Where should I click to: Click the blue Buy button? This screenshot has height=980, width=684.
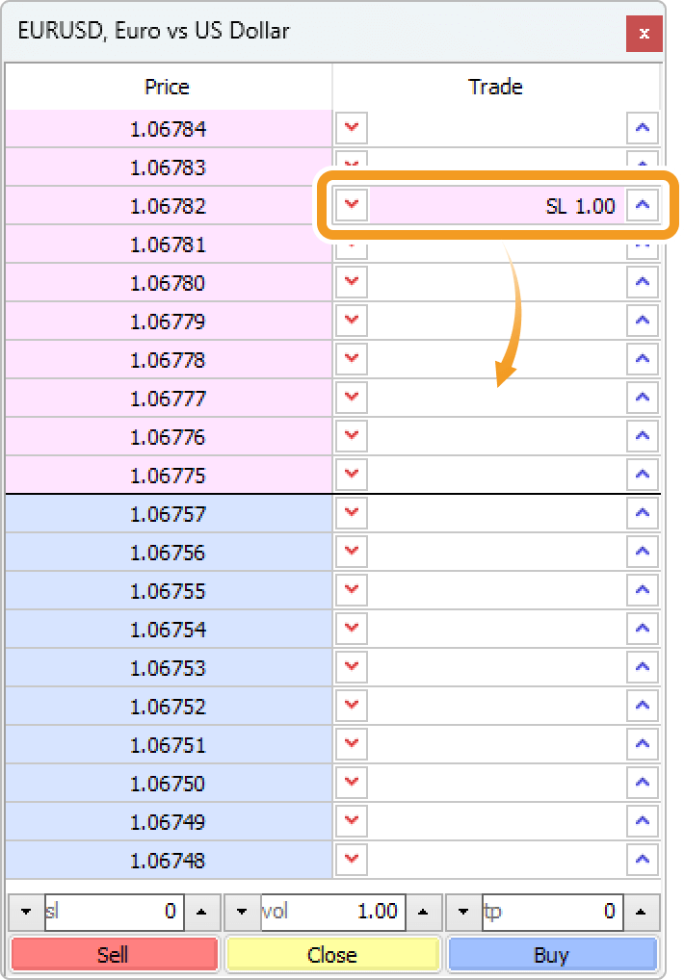552,954
